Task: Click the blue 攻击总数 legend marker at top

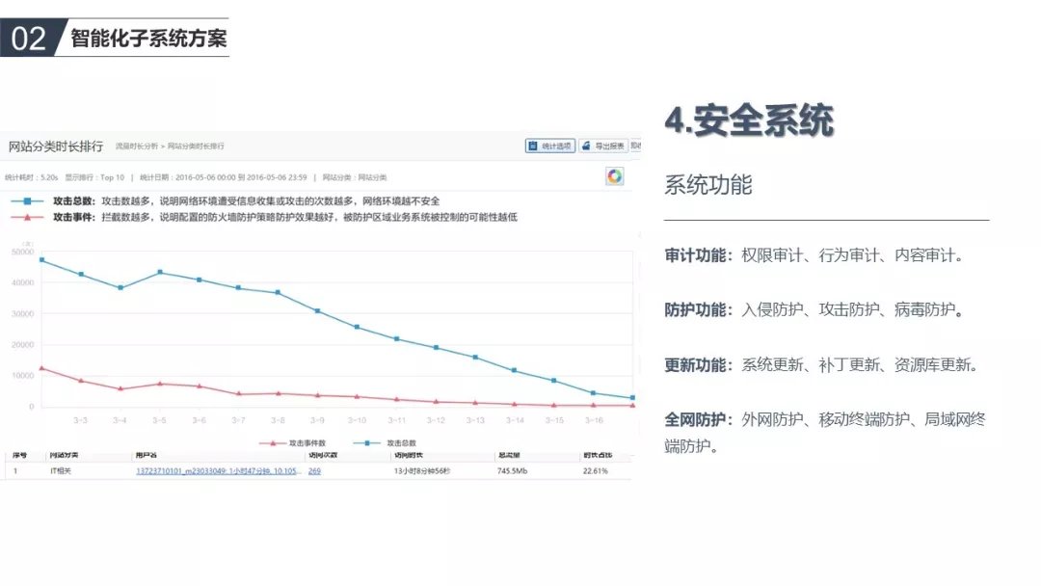Action: [x=28, y=201]
